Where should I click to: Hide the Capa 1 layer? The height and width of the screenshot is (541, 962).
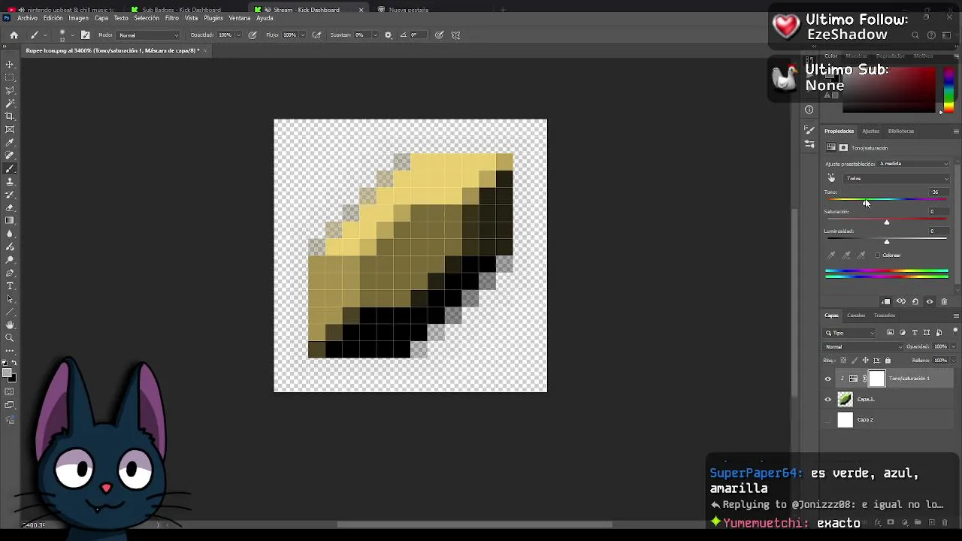828,399
